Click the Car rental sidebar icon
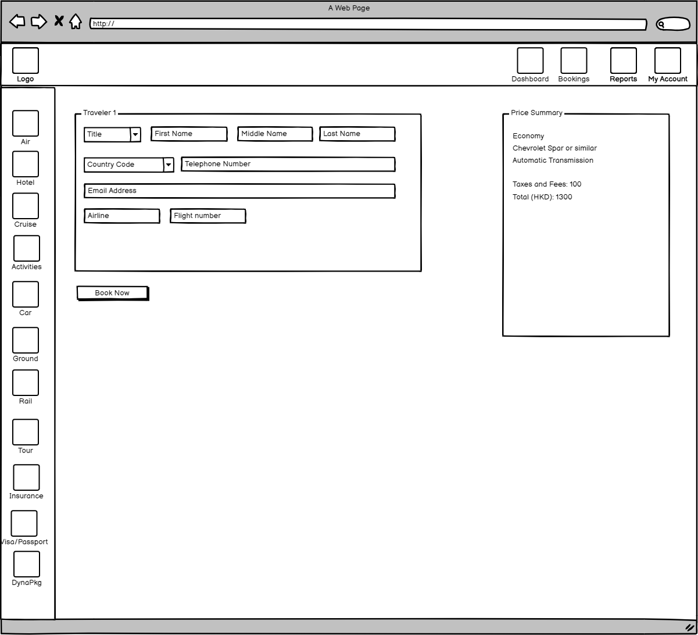 click(26, 294)
